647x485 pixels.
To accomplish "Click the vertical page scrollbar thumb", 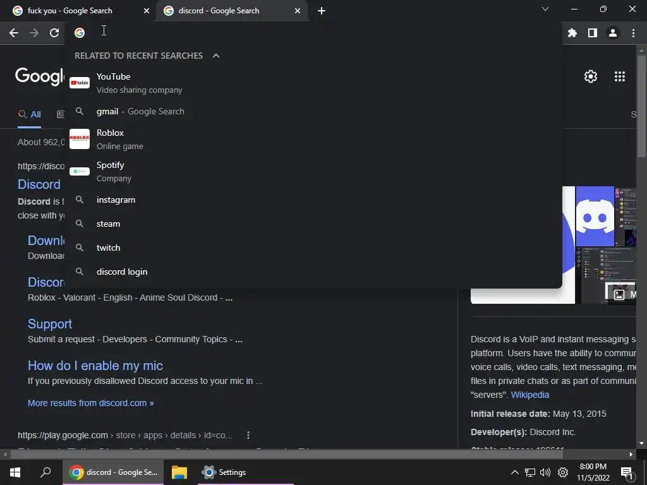I will (641, 105).
